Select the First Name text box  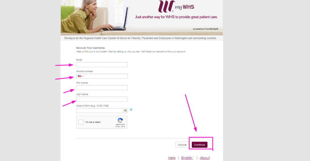click(102, 88)
